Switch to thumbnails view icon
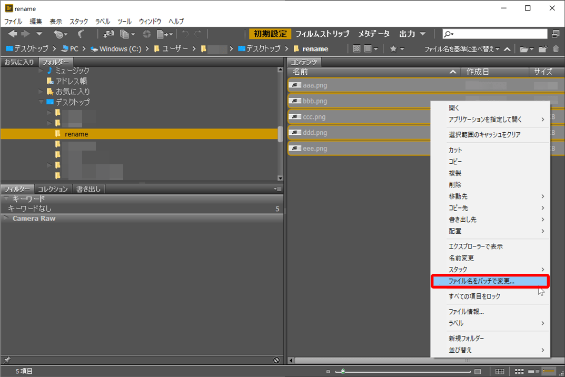The width and height of the screenshot is (565, 377). (x=519, y=371)
